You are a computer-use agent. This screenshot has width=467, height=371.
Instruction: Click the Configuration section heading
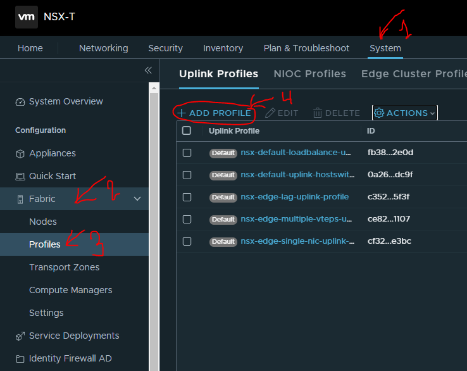tap(40, 130)
